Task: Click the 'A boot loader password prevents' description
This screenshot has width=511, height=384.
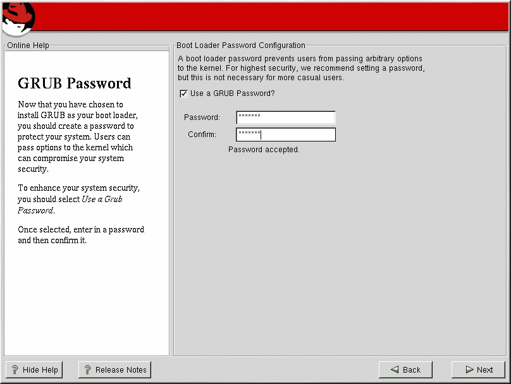Action: click(x=302, y=68)
